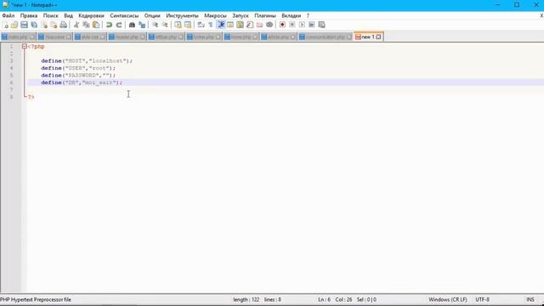Open the Кодировки menu
Viewport: 544px width, 306px height.
tap(91, 15)
